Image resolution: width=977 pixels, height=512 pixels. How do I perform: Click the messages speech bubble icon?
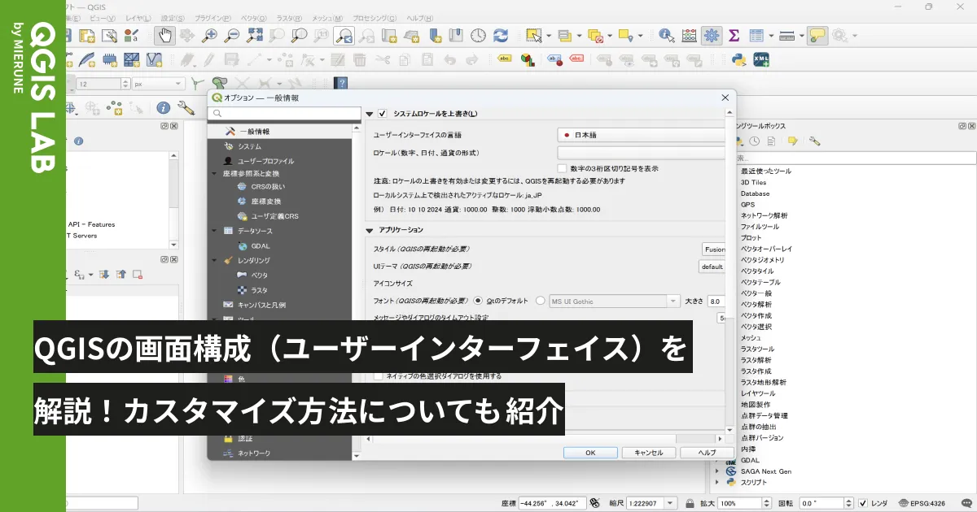click(817, 35)
